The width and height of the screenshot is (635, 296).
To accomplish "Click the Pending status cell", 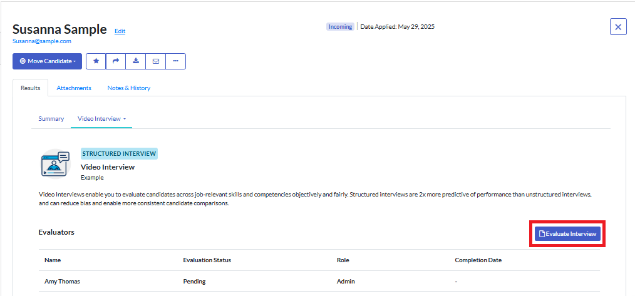I will tap(194, 282).
